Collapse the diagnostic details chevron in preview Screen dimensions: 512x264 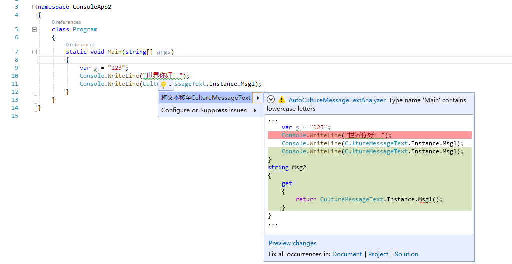pos(271,100)
